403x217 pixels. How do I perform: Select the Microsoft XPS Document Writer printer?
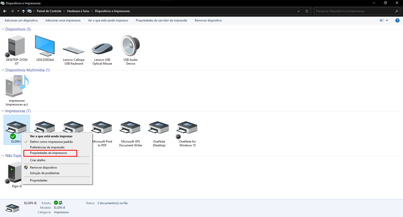[x=131, y=128]
